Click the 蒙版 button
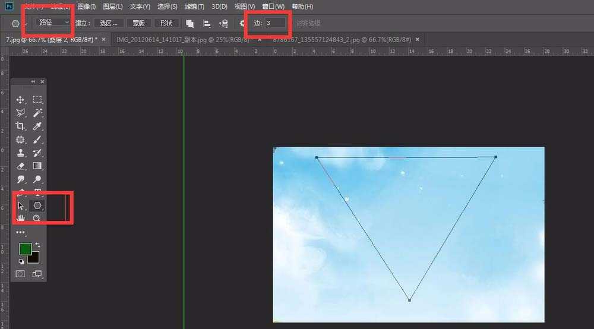Viewport: 594px width, 329px height. [x=138, y=23]
